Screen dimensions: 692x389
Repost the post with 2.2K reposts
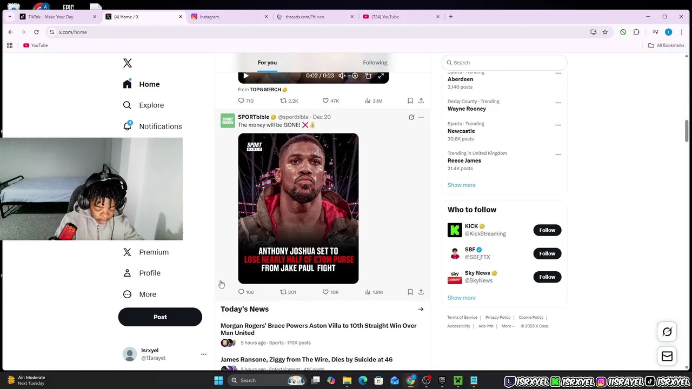(x=289, y=101)
